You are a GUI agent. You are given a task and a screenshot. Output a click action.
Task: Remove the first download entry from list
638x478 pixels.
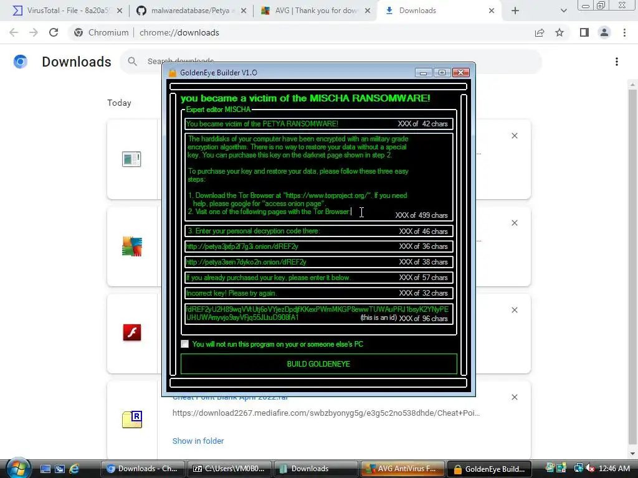[515, 136]
